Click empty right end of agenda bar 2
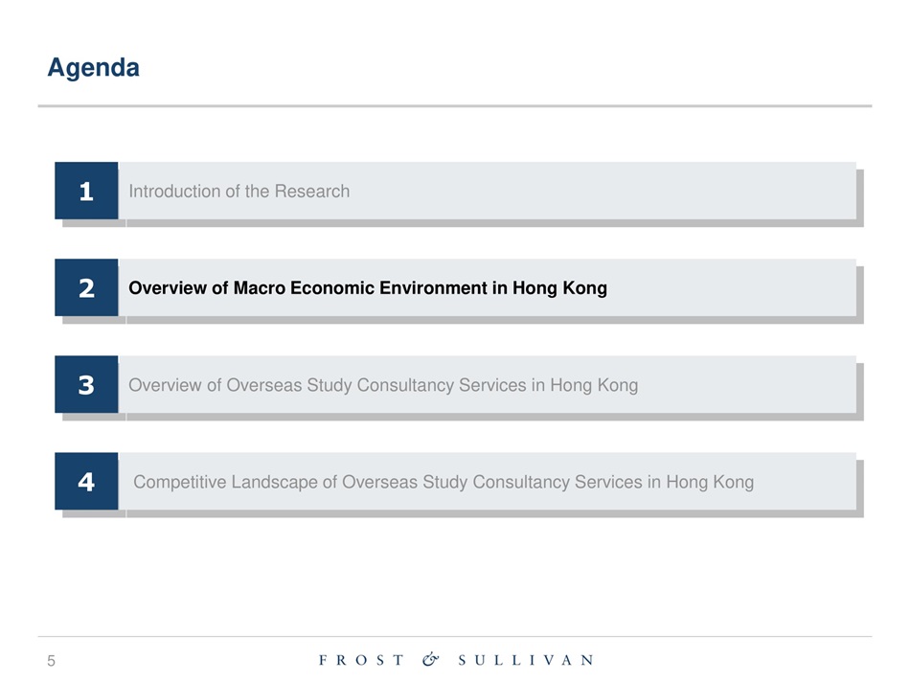The width and height of the screenshot is (910, 682). [x=766, y=287]
